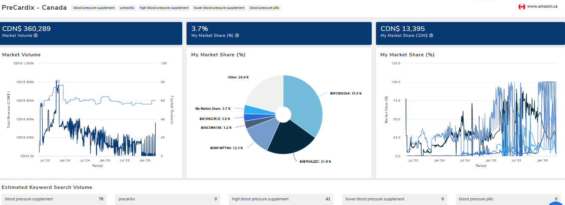Open the My Market Share CDN$ help icon
The image size is (565, 205).
click(431, 36)
